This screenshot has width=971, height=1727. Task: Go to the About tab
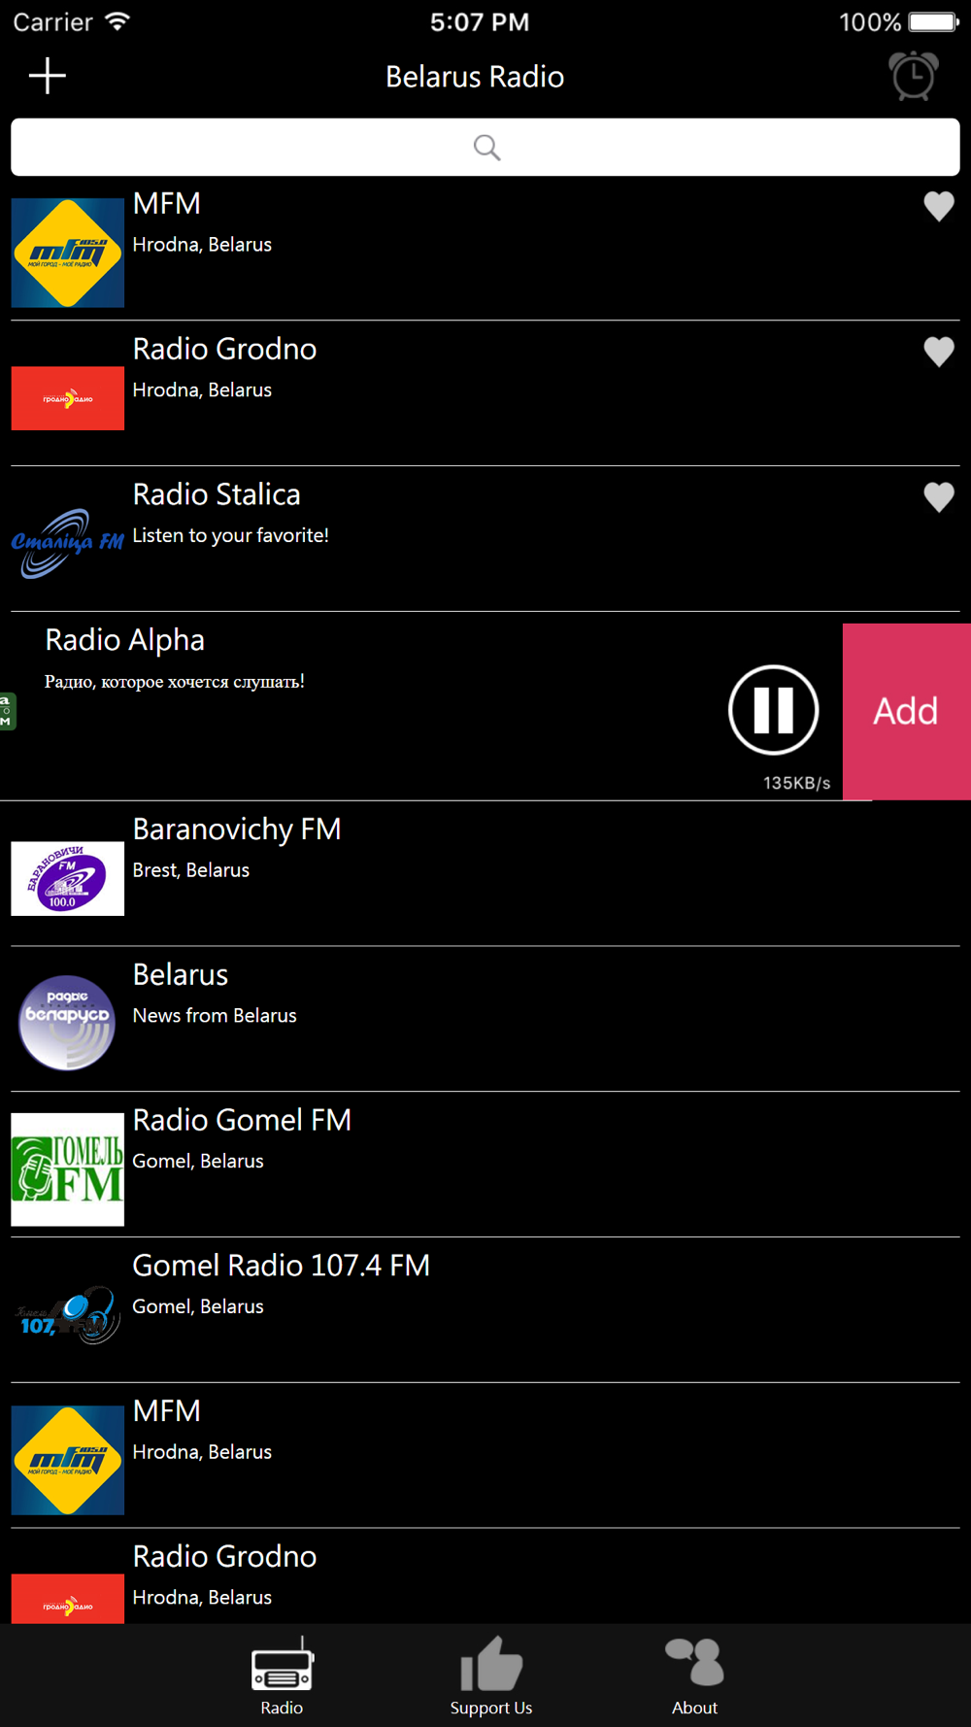[695, 1676]
